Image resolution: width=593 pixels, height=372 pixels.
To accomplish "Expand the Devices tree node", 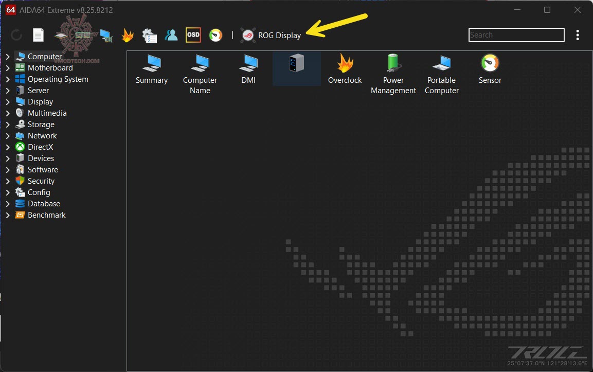I will click(x=8, y=158).
